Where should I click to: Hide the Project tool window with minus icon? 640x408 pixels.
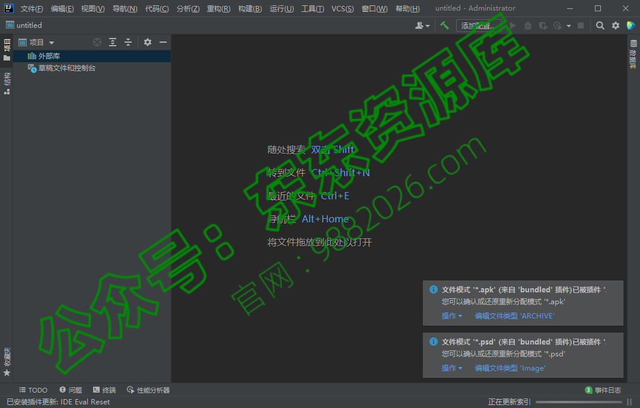(163, 42)
